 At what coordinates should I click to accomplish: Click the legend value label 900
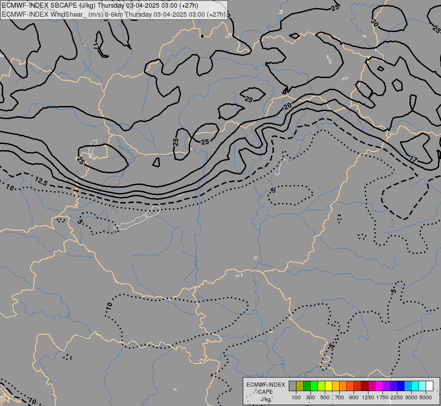pyautogui.click(x=354, y=397)
